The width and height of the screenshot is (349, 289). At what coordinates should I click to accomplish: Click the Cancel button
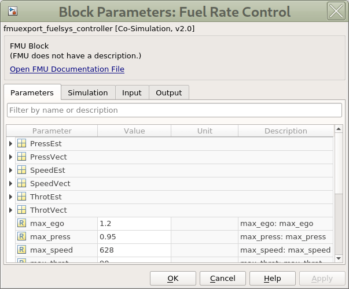point(223,278)
